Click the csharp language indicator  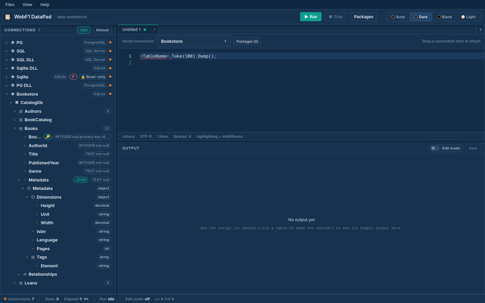(128, 136)
